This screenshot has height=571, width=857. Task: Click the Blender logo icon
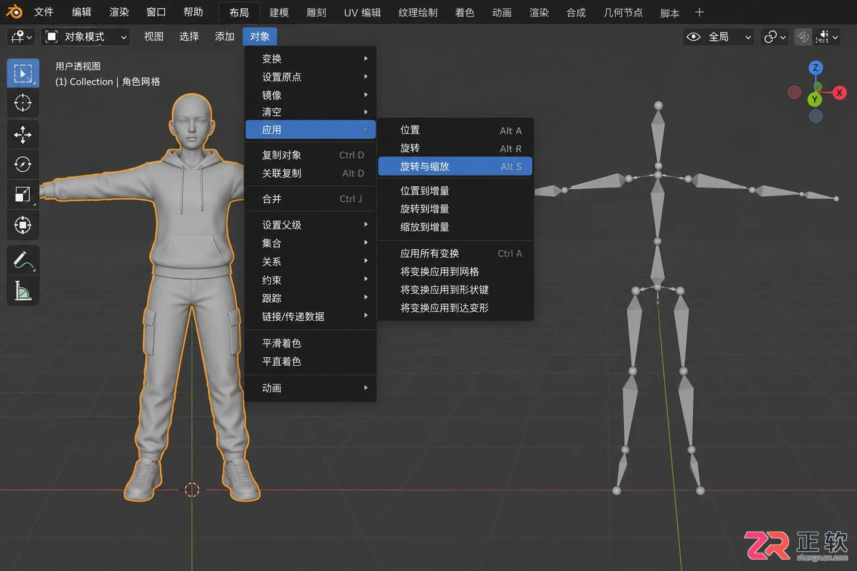[x=14, y=12]
